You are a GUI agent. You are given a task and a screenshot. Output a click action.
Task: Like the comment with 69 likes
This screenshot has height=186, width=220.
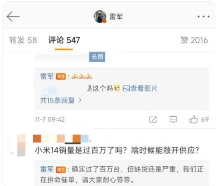click(x=194, y=119)
